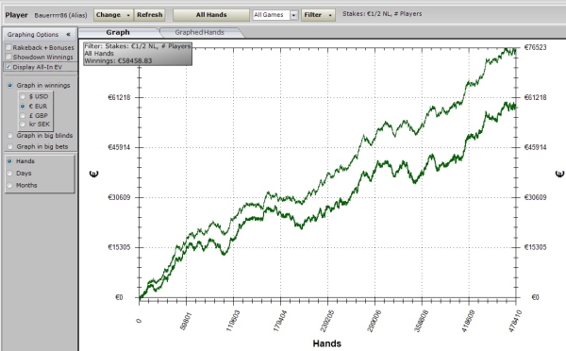Collapse the Graphing Options panel chevron

click(x=68, y=35)
